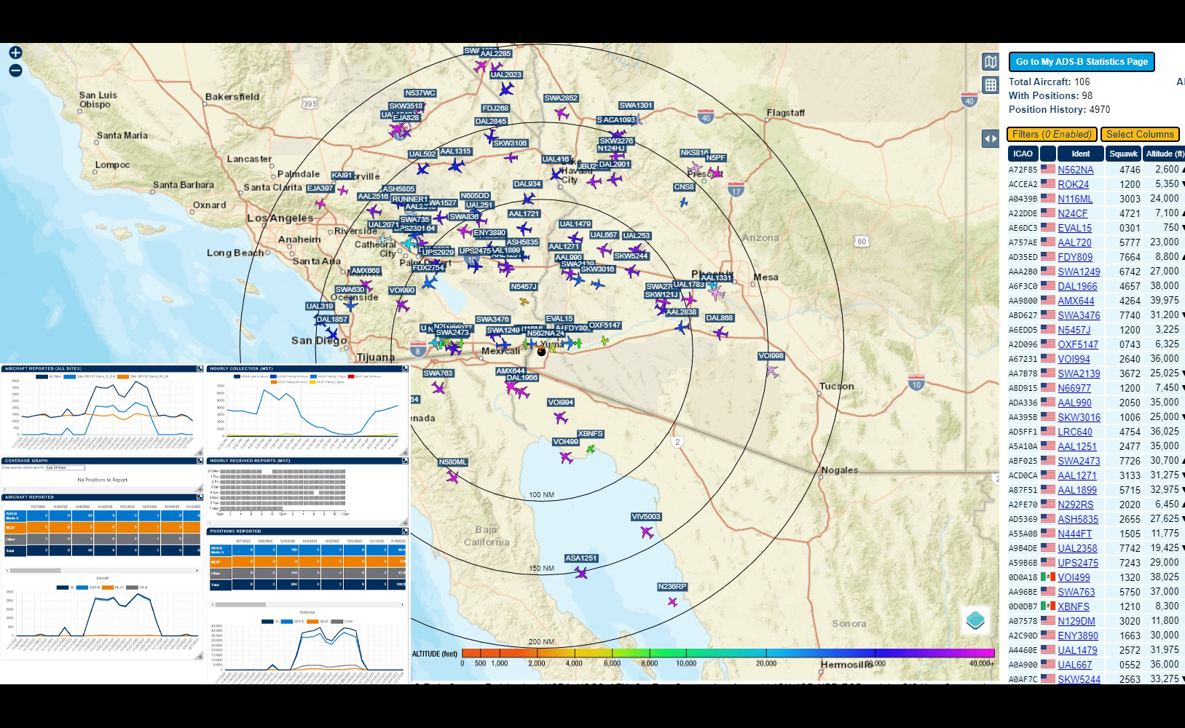This screenshot has height=728, width=1185.
Task: Expand the Aircraft chart bottom corner handle
Action: coord(199,656)
